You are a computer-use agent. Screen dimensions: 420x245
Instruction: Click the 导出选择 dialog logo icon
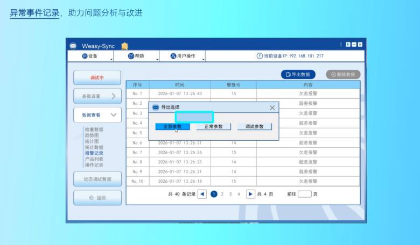point(156,107)
